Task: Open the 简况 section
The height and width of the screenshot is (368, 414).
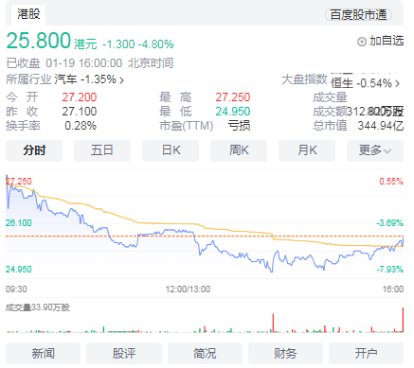Action: pyautogui.click(x=205, y=353)
